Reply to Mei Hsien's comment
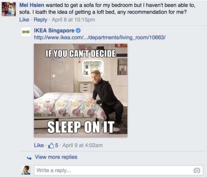This screenshot has width=207, height=177. 40,20
